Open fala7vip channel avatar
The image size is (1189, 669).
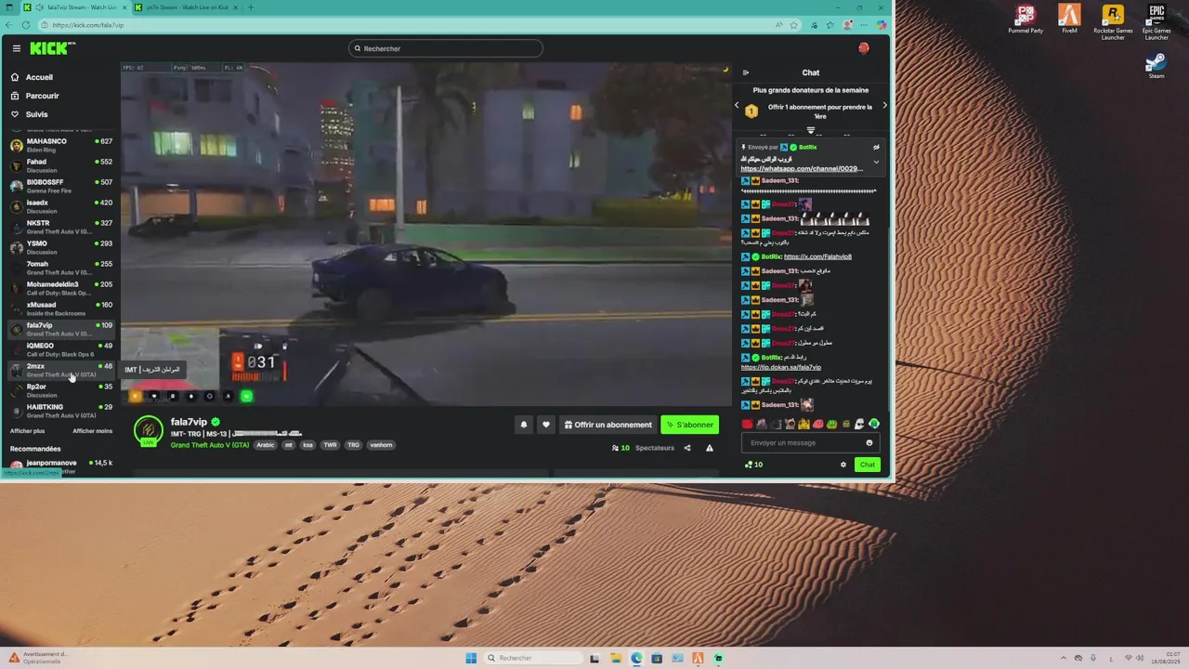[x=149, y=431]
